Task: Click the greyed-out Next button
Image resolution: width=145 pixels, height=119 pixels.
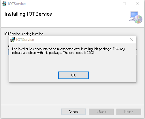Action: 129,112
